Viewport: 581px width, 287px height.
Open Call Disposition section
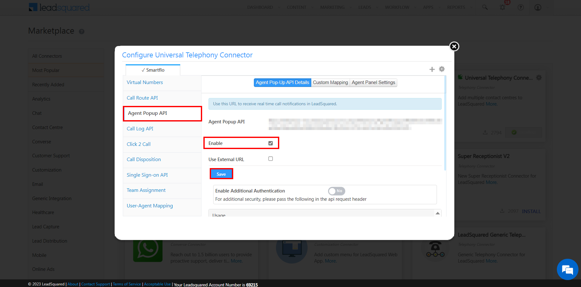point(162,160)
